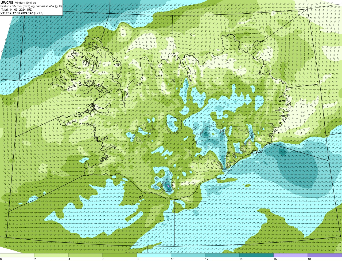Click the 8–10 m/s light cyan legend swatch
This screenshot has width=342, height=261.
coord(154,255)
